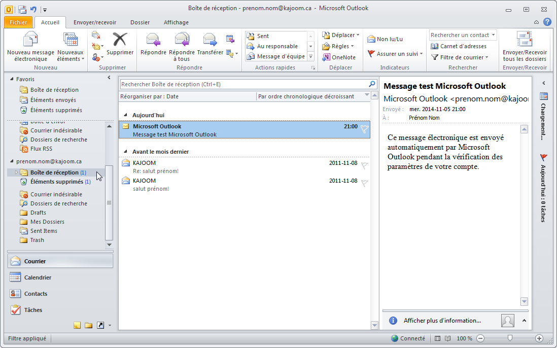Click the zoom in plus button
The image size is (557, 348).
(x=539, y=338)
